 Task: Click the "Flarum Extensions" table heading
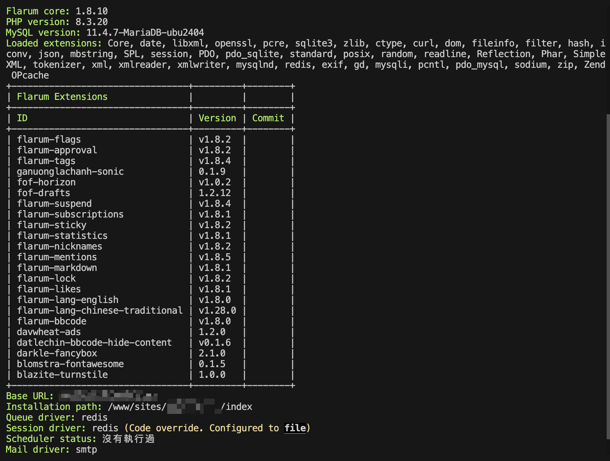[62, 97]
